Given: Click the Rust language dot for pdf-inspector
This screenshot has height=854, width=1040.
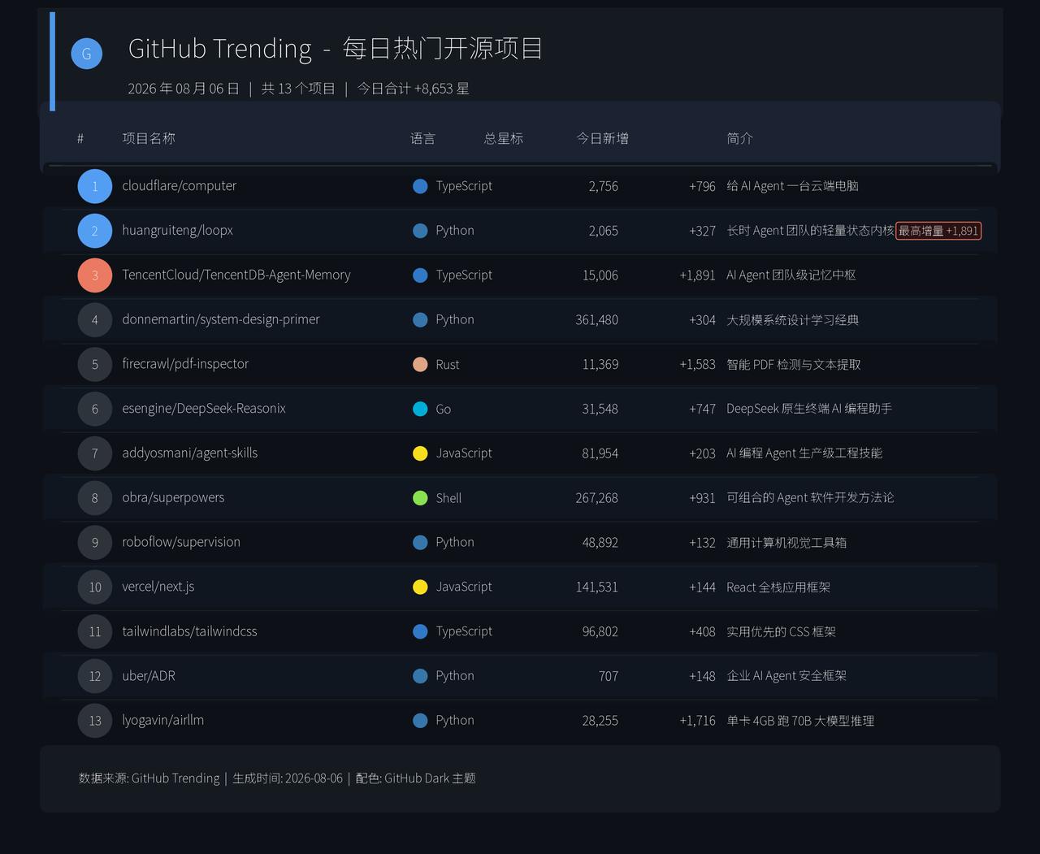Looking at the screenshot, I should 420,364.
